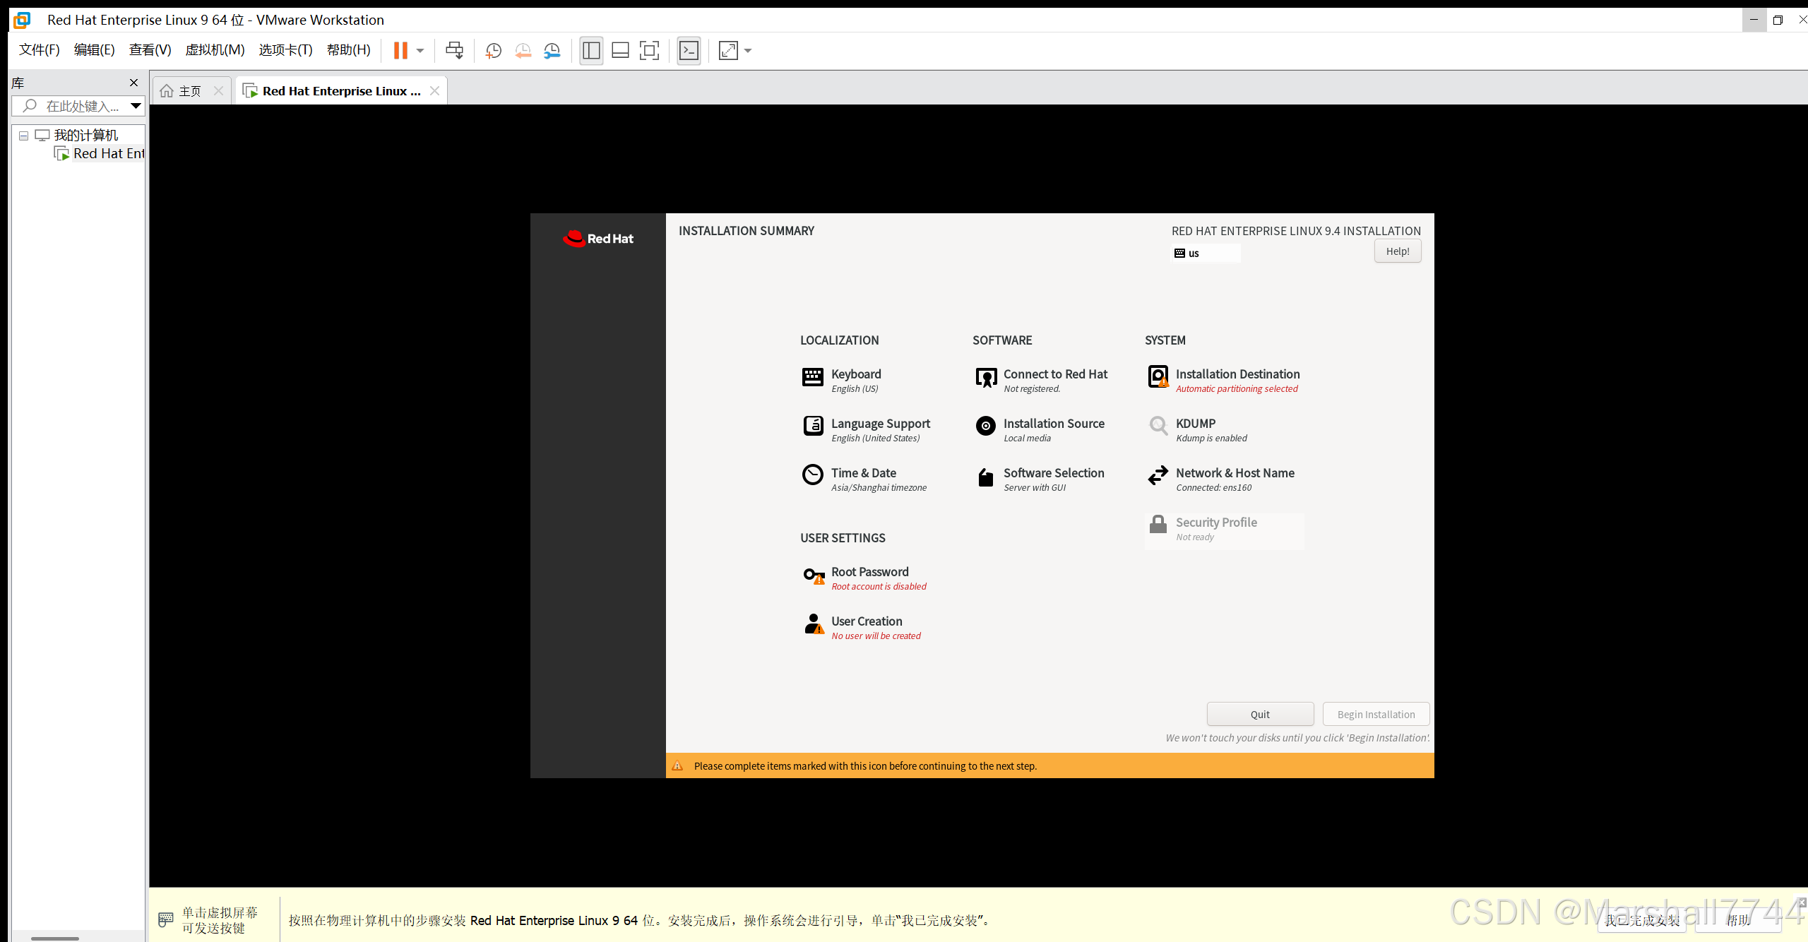Image resolution: width=1808 pixels, height=942 pixels.
Task: Open the 虚拟机(M) menu
Action: 215,50
